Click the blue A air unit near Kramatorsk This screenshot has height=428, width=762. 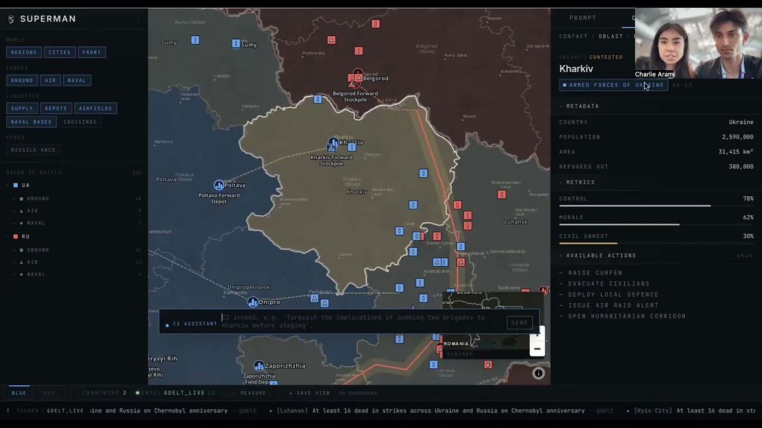(x=437, y=262)
